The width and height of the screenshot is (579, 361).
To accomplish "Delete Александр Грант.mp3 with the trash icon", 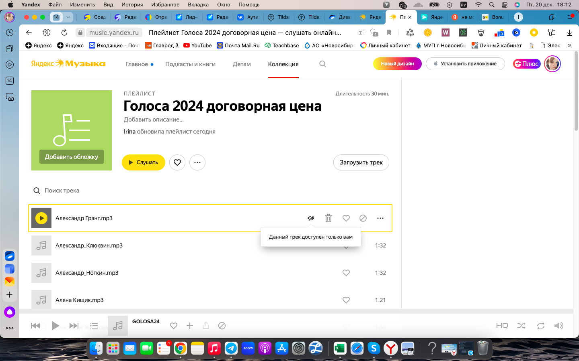I will [329, 218].
